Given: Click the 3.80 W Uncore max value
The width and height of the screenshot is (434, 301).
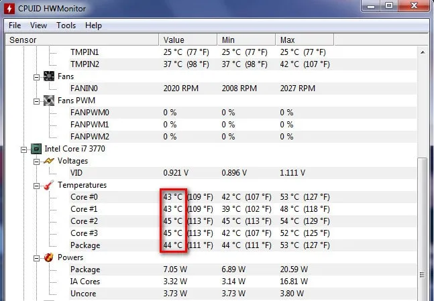Looking at the screenshot, I should [x=292, y=294].
